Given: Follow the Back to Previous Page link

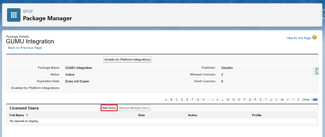Looking at the screenshot, I should [x=25, y=48].
